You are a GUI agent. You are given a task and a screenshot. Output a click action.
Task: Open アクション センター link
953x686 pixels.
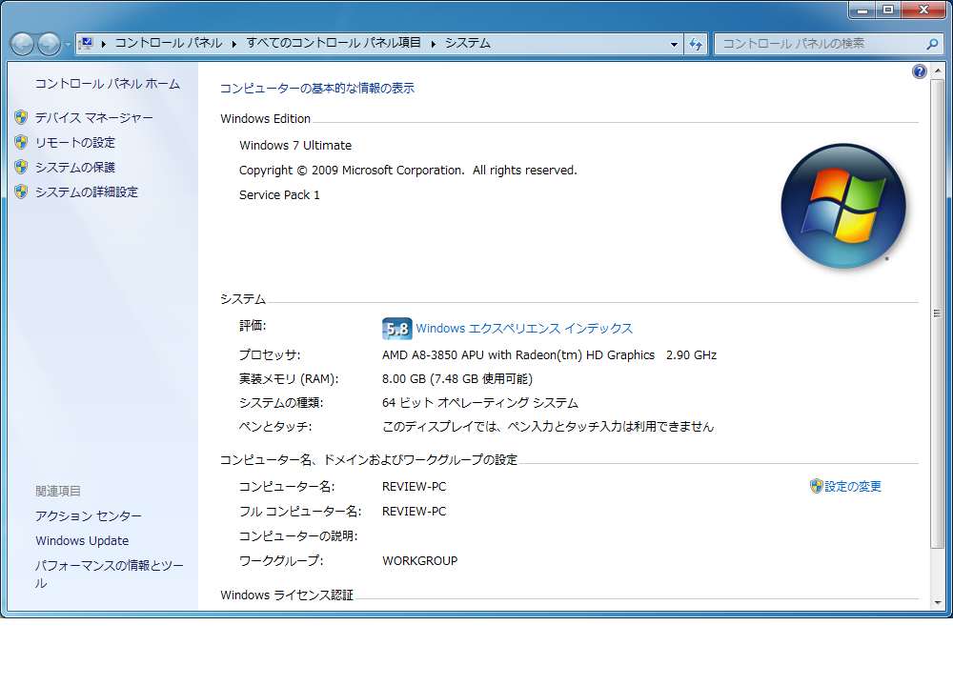(88, 515)
